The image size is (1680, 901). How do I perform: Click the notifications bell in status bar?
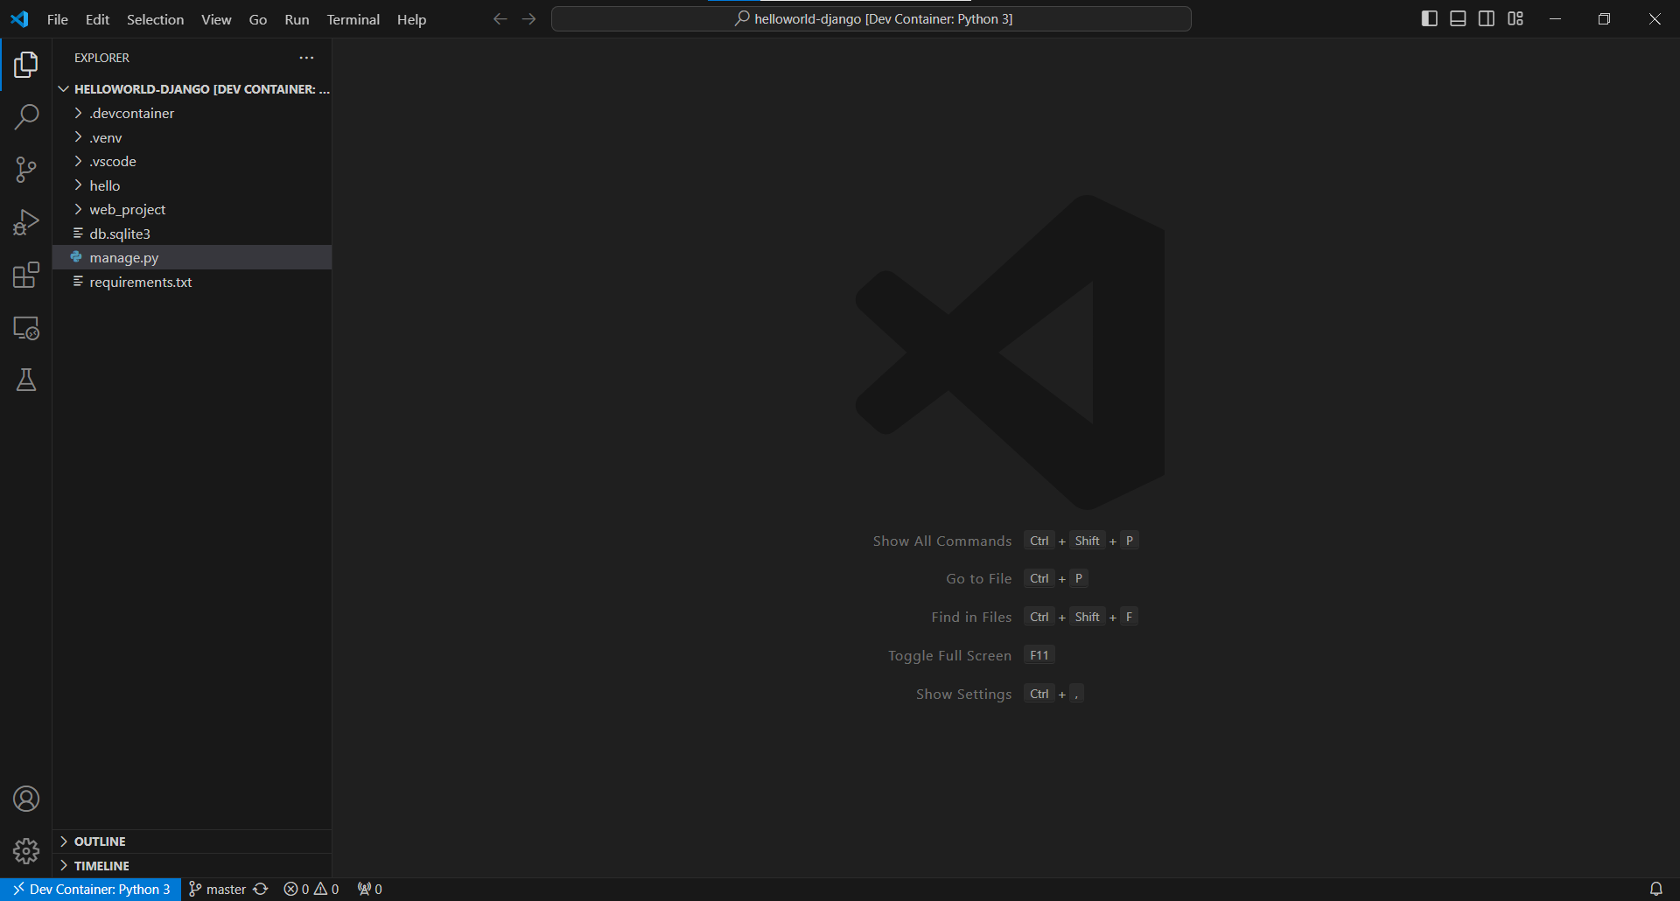(1655, 889)
